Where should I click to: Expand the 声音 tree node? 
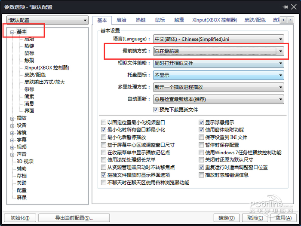12,155
